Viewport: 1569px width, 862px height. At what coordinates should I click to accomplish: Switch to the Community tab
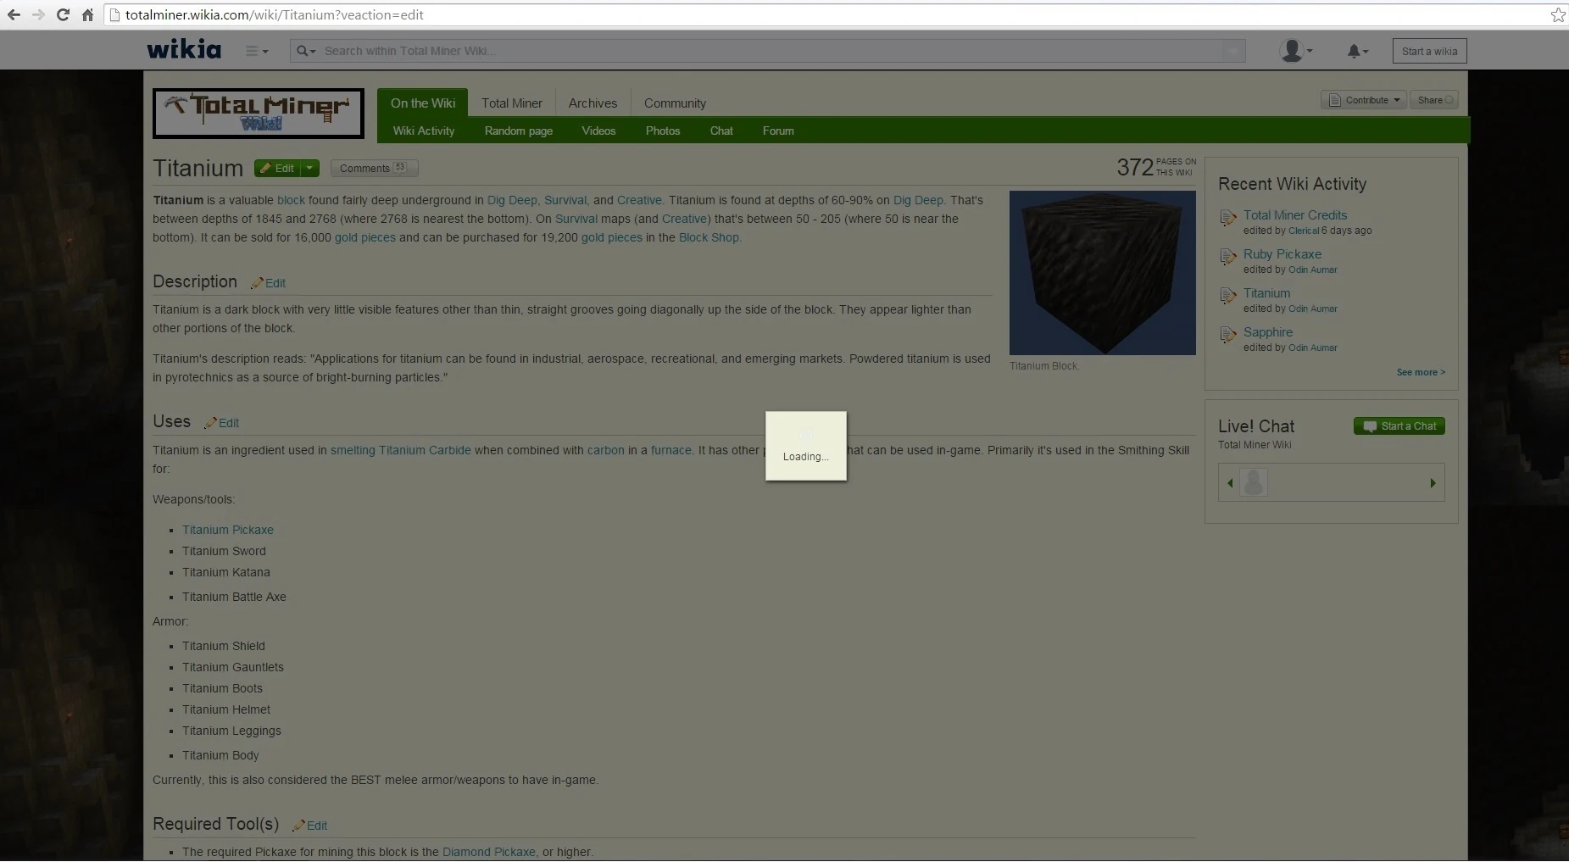pyautogui.click(x=675, y=103)
